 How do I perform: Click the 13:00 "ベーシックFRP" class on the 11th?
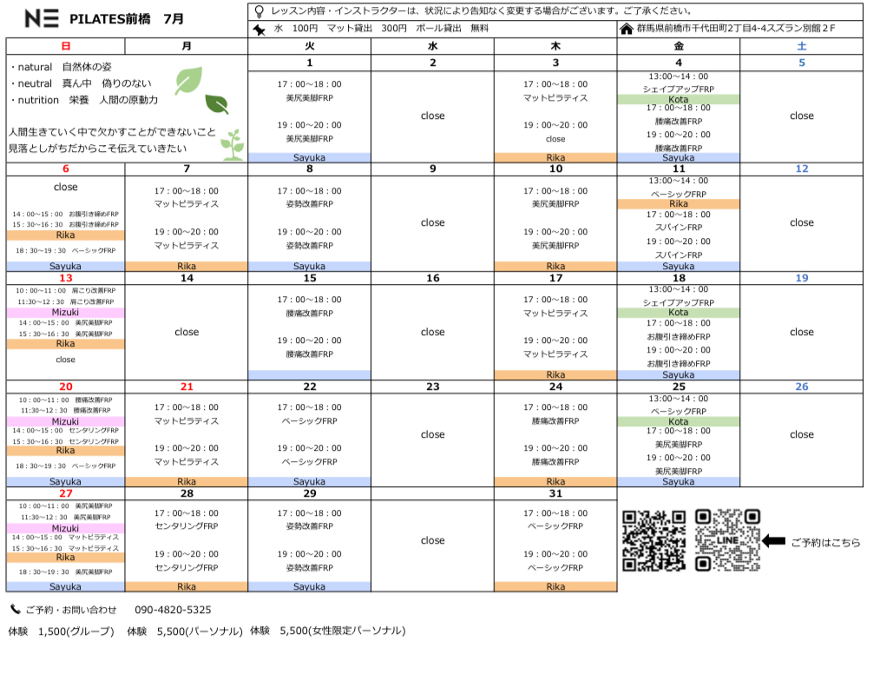pyautogui.click(x=679, y=194)
